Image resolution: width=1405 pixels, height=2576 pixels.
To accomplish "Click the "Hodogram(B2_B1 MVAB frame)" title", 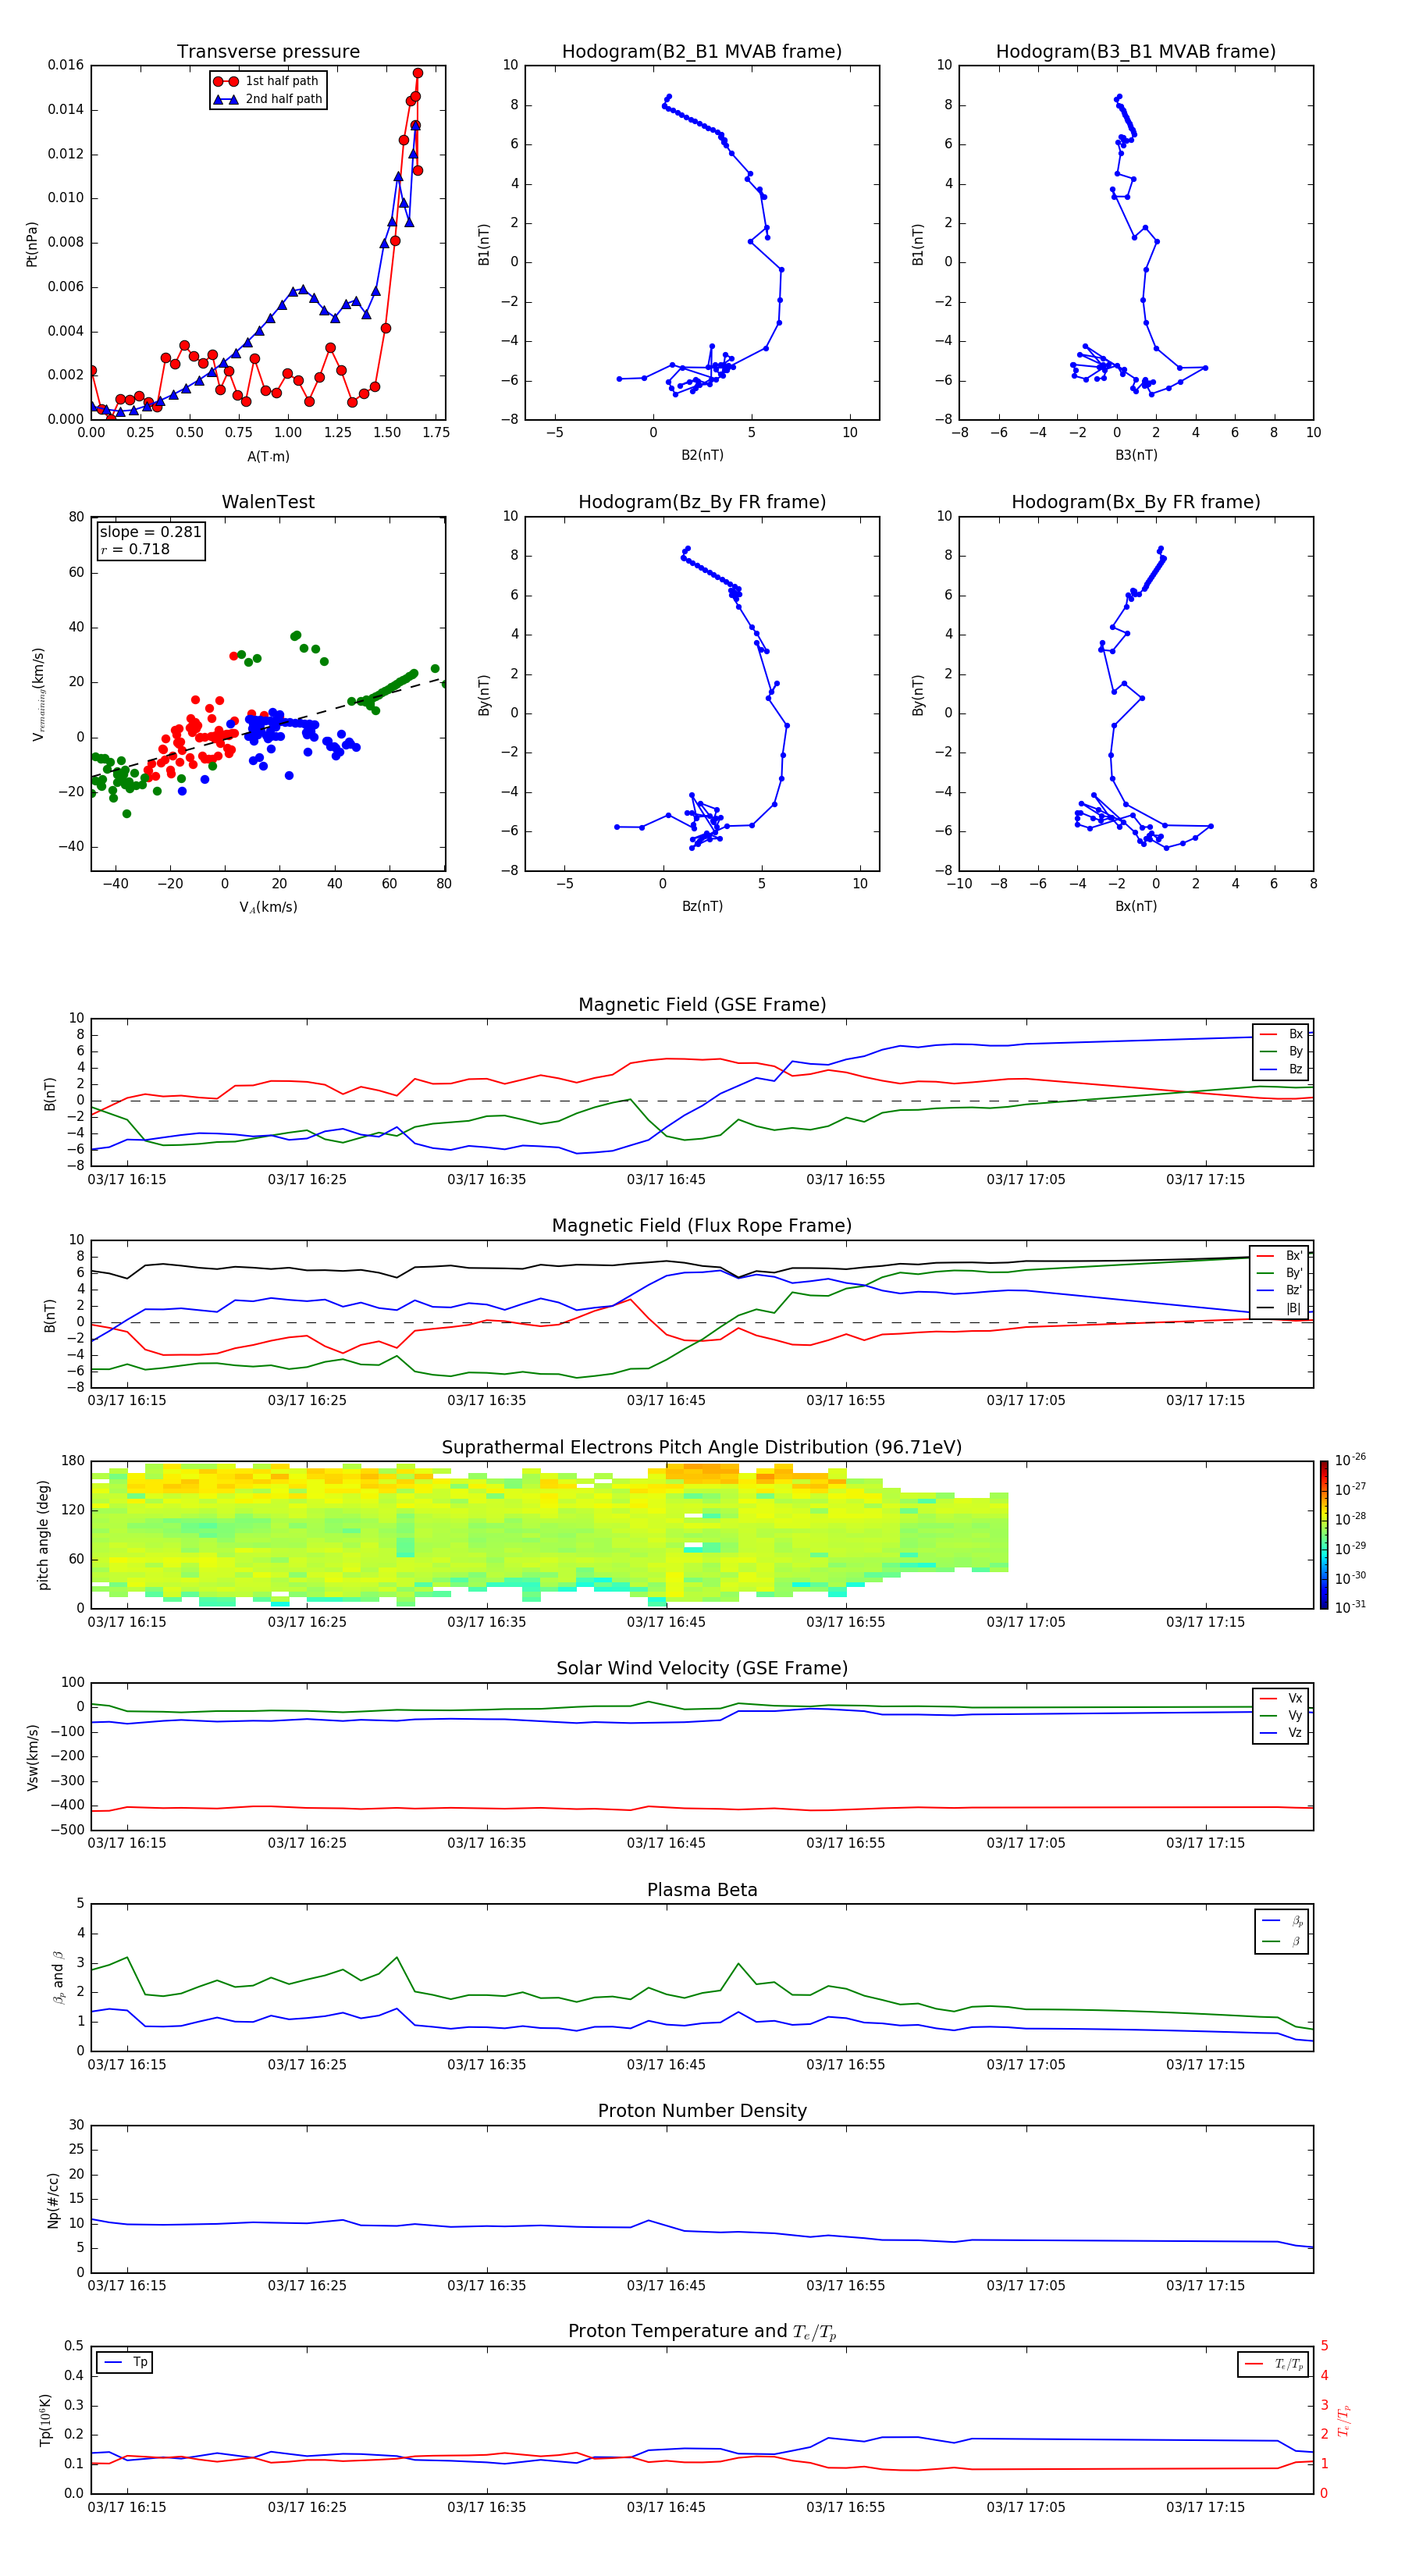I will [x=702, y=51].
